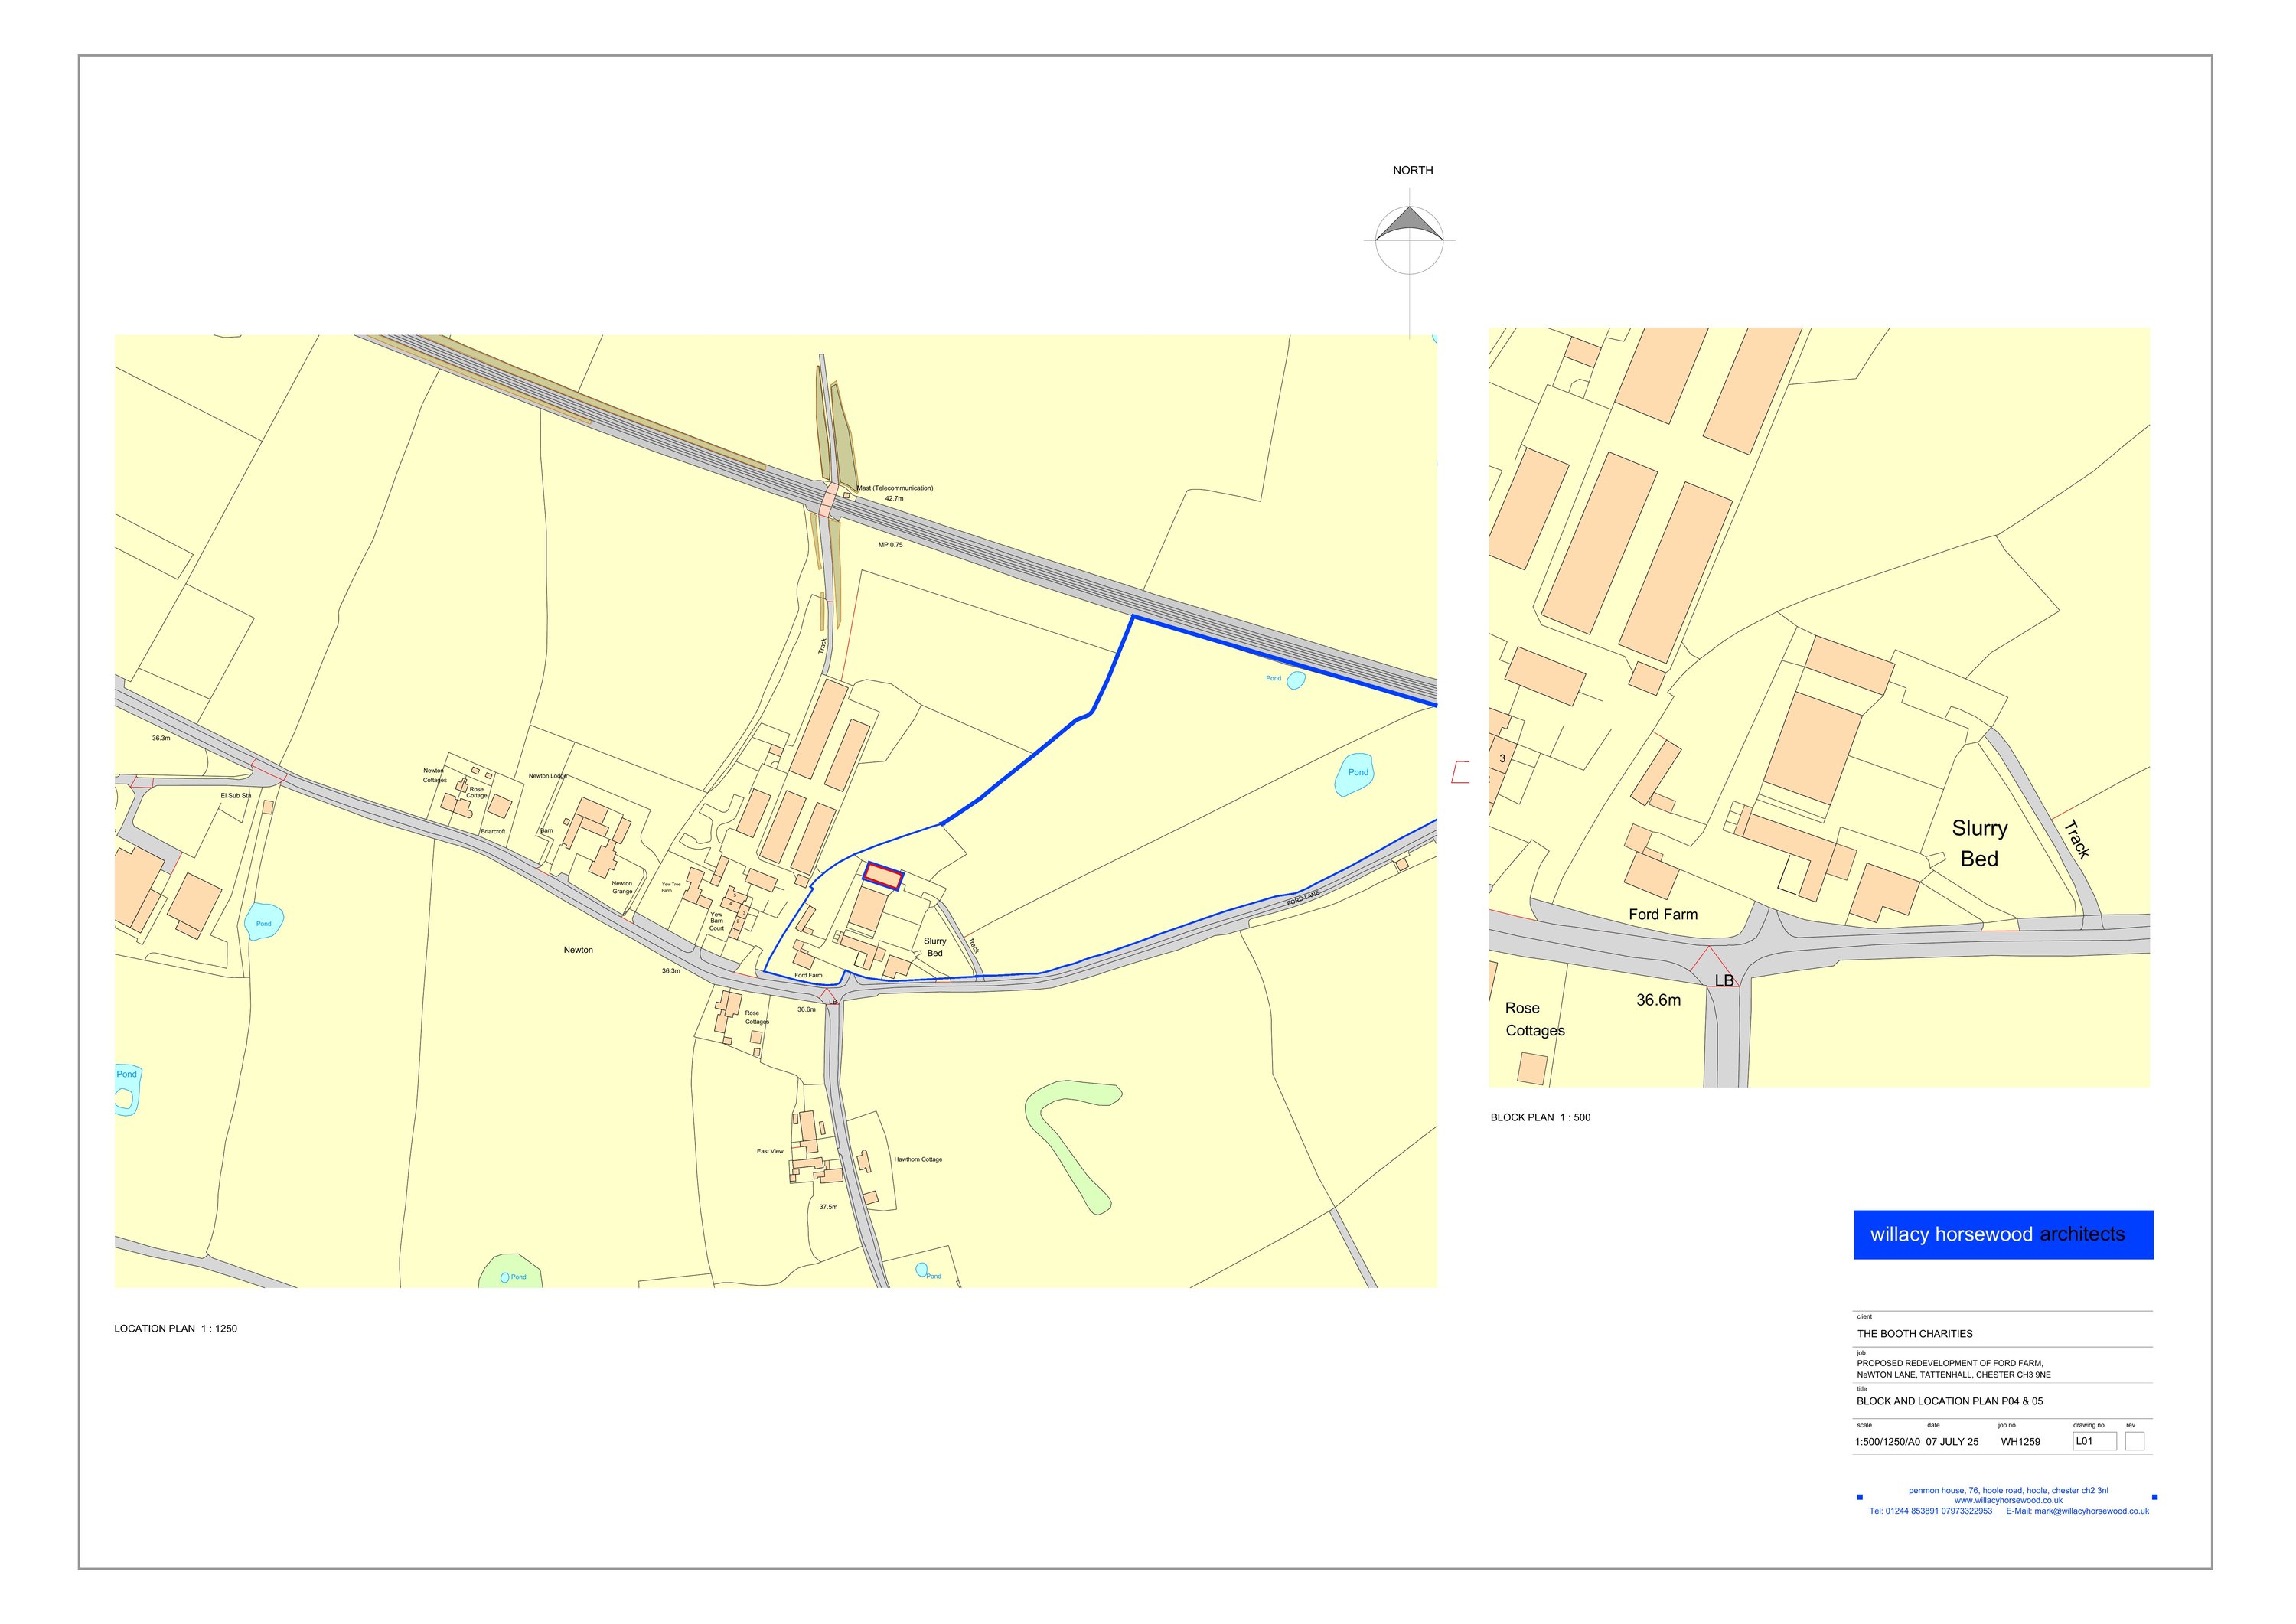Viewport: 2296px width, 1624px height.
Task: Click the left blue square bullet in footer
Action: pyautogui.click(x=1859, y=1497)
